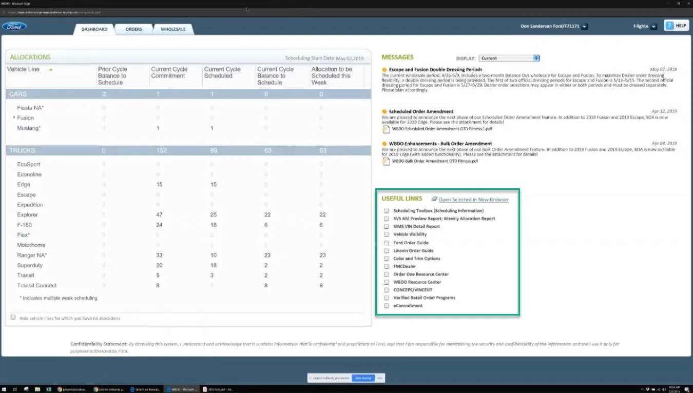Select the Ranger NA* vehicle line label
The width and height of the screenshot is (693, 393).
click(x=32, y=255)
